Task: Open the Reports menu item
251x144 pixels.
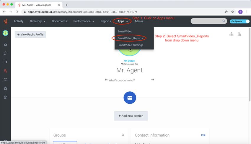Action: pyautogui.click(x=106, y=21)
